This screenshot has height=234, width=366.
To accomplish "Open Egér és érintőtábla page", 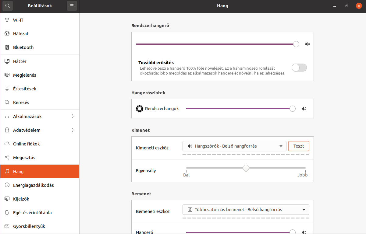I will (40, 213).
